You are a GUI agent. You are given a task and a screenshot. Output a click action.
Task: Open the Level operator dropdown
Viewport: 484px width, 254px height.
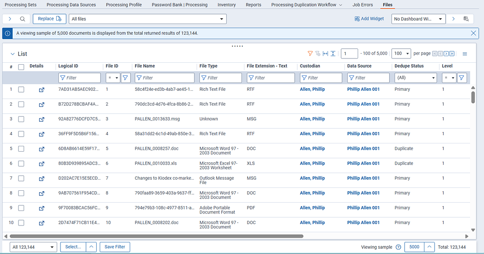(449, 78)
